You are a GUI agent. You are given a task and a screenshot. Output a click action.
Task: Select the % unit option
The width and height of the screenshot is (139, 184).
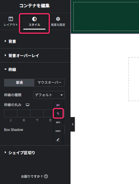tap(58, 114)
